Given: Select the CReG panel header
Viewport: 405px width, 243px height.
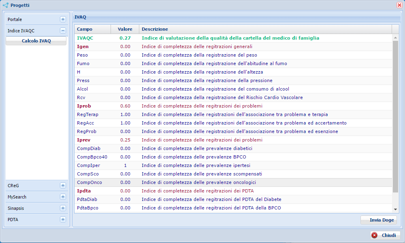Looking at the screenshot, I should [37, 186].
